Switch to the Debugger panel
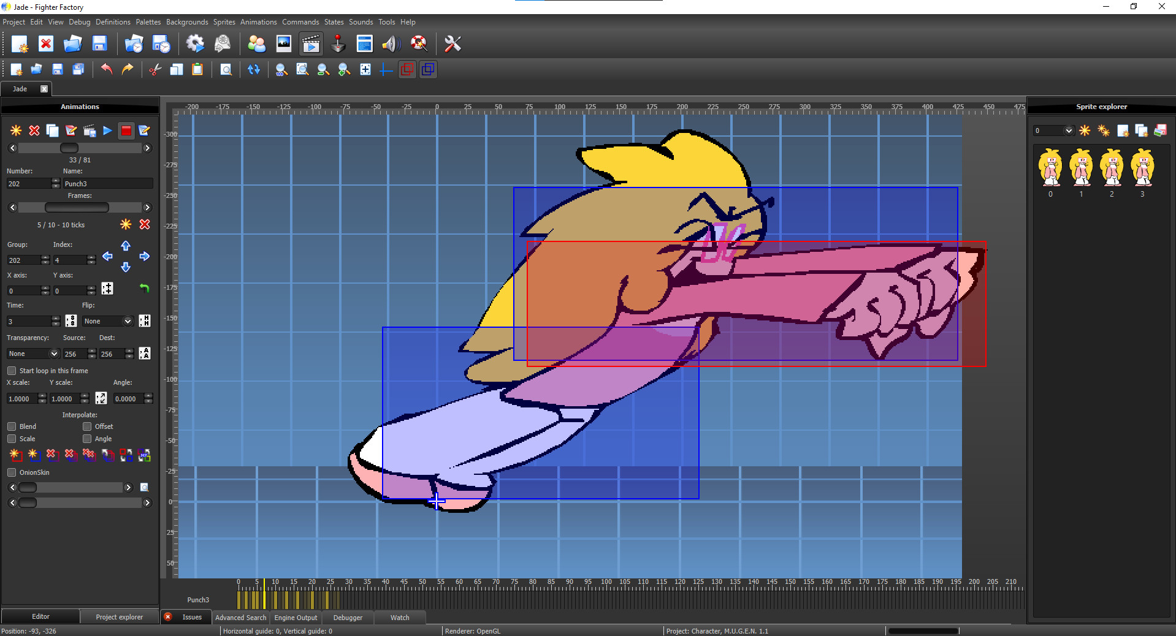This screenshot has height=636, width=1176. pos(347,618)
